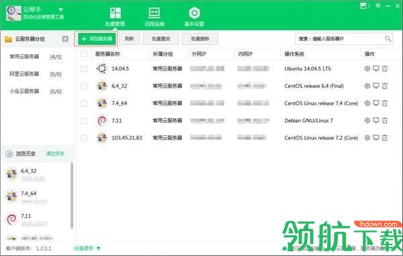Switch to the 批量管理 tab

tap(115, 17)
